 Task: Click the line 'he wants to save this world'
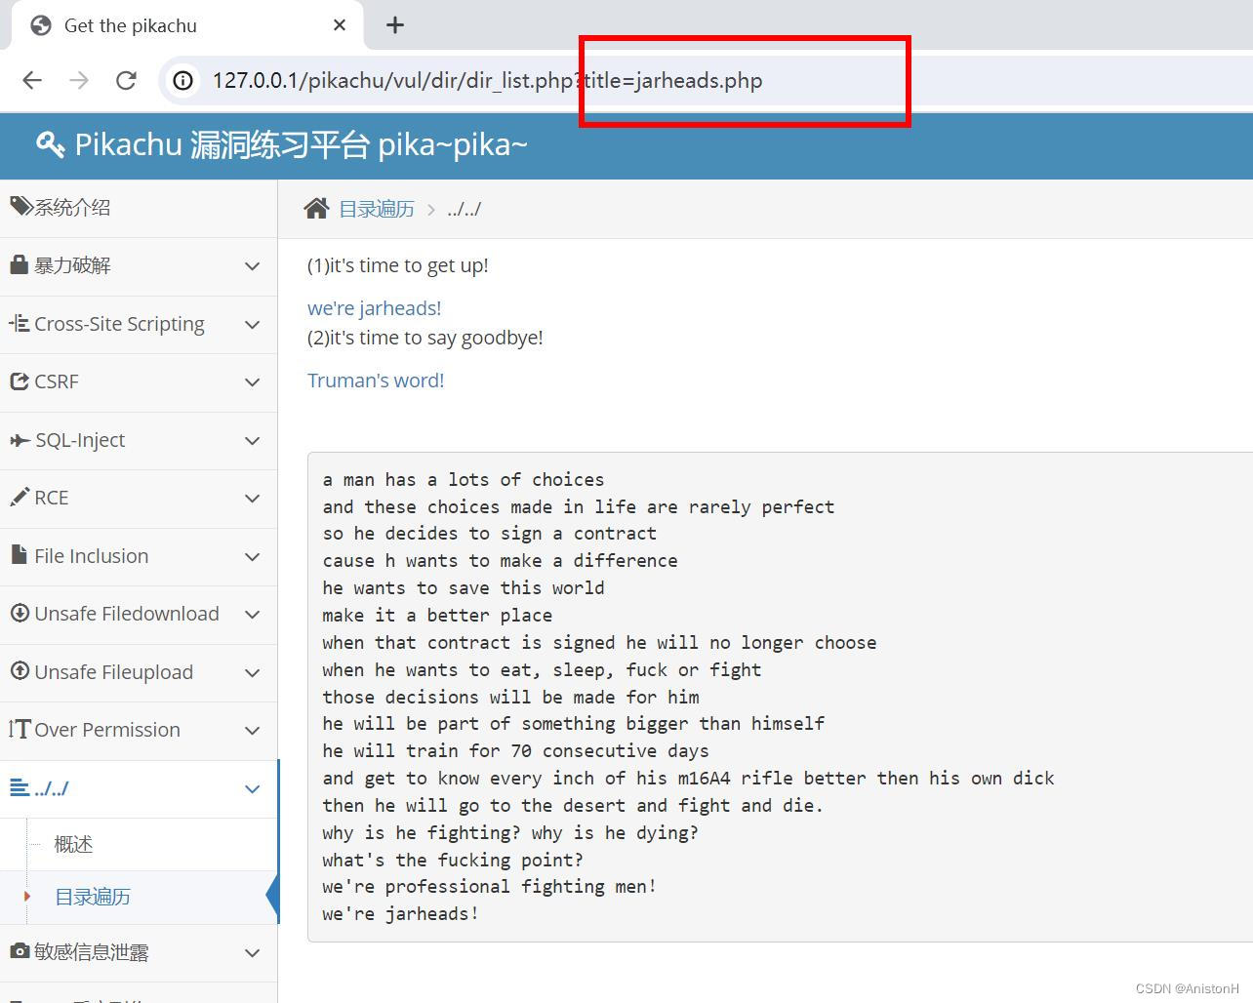(464, 588)
